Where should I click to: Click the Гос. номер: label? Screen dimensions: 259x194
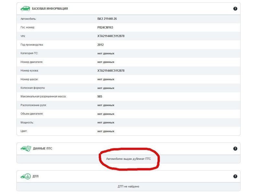pyautogui.click(x=28, y=27)
